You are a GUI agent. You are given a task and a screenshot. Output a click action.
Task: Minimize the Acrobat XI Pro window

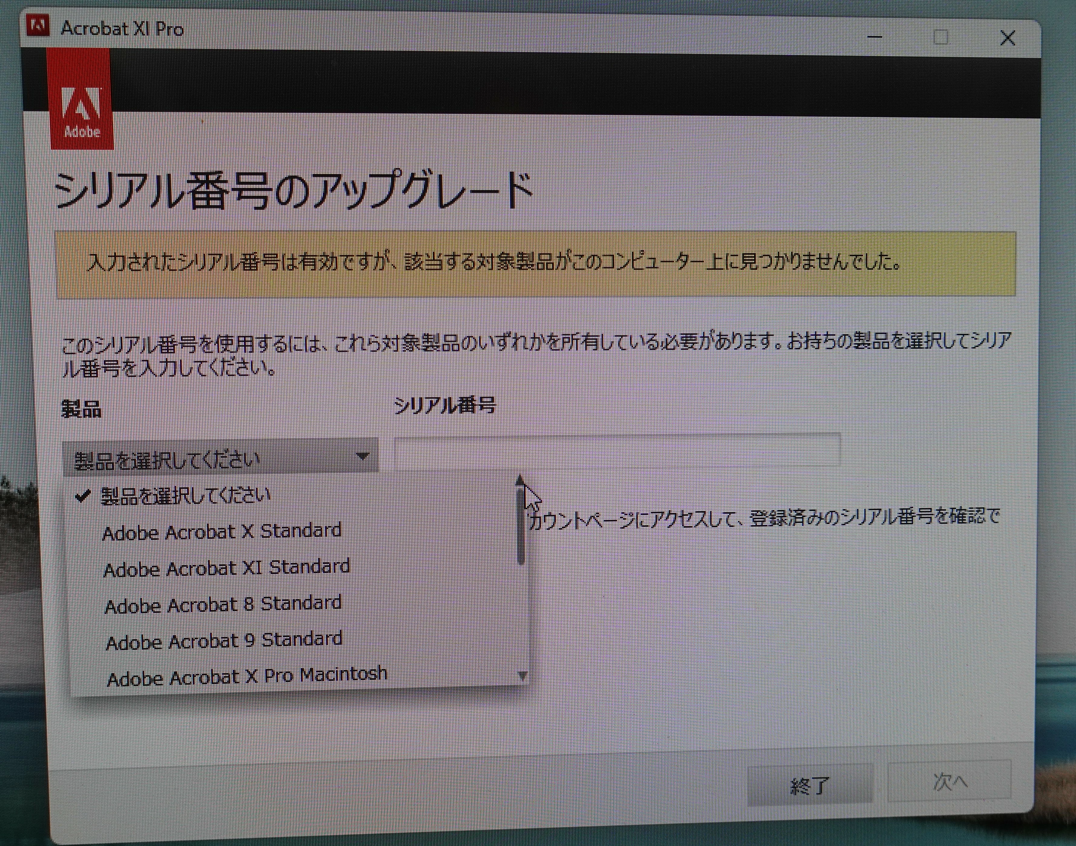(x=874, y=37)
